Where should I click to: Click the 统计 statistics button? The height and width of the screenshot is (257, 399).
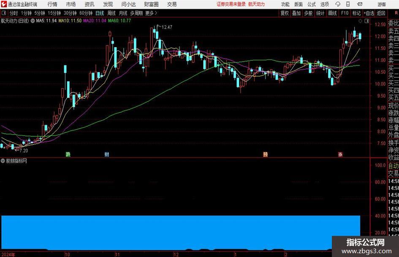pyautogui.click(x=320, y=13)
